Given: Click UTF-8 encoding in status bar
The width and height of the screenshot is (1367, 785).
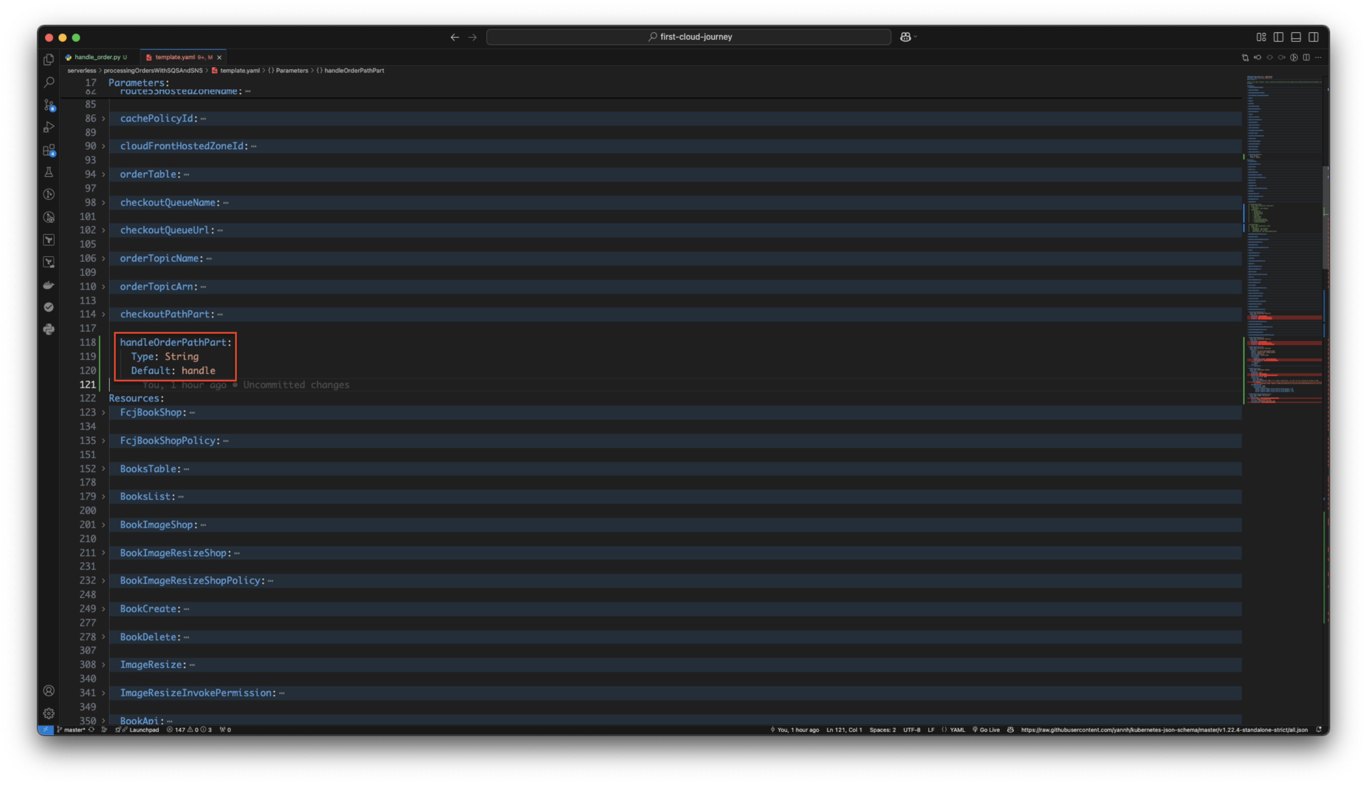Looking at the screenshot, I should pos(912,730).
